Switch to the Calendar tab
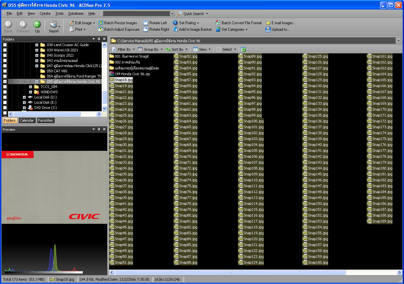Screen dimensions: 404x284 (x=27, y=120)
